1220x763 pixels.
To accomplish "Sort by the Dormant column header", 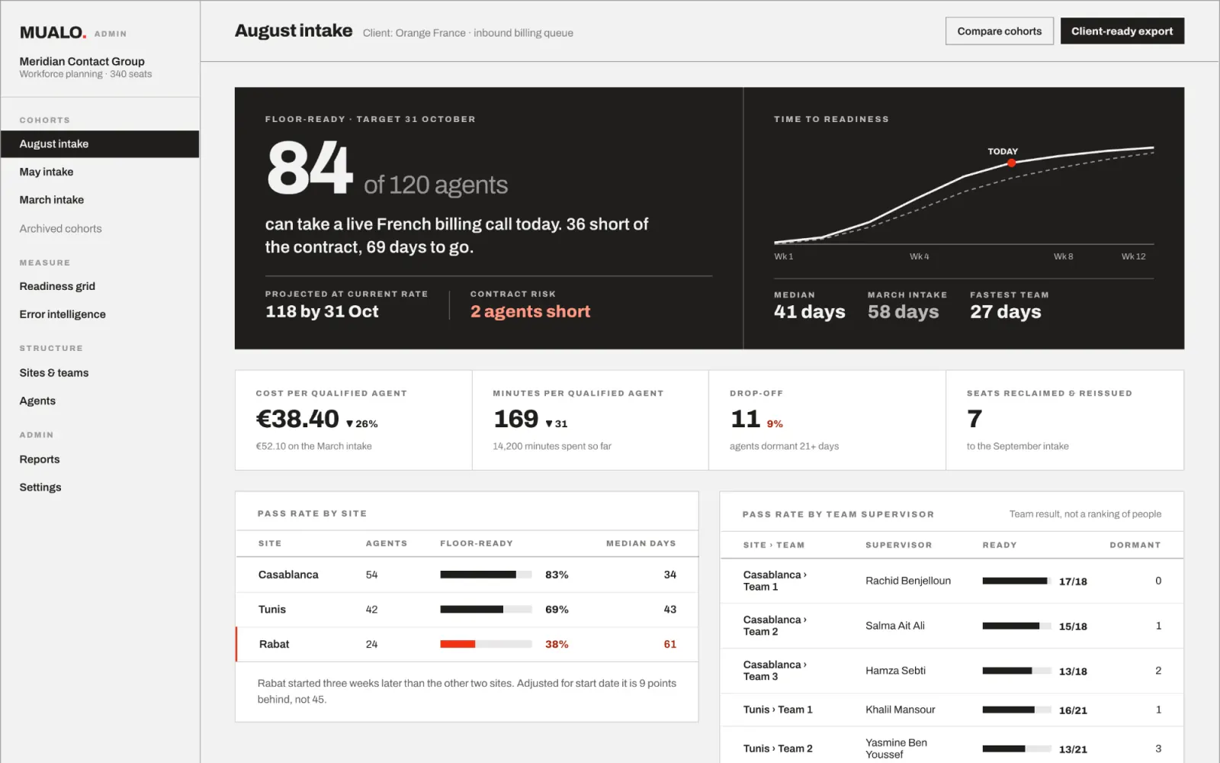I will (1135, 545).
